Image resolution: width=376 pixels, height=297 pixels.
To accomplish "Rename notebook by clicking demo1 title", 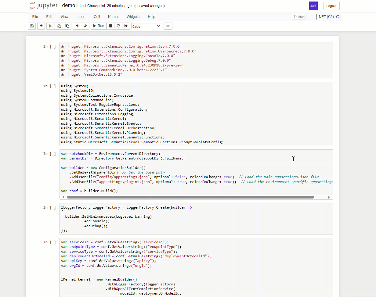I will click(70, 5).
